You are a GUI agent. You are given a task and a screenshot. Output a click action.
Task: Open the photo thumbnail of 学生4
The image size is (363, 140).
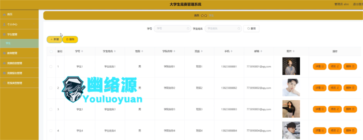pyautogui.click(x=291, y=130)
